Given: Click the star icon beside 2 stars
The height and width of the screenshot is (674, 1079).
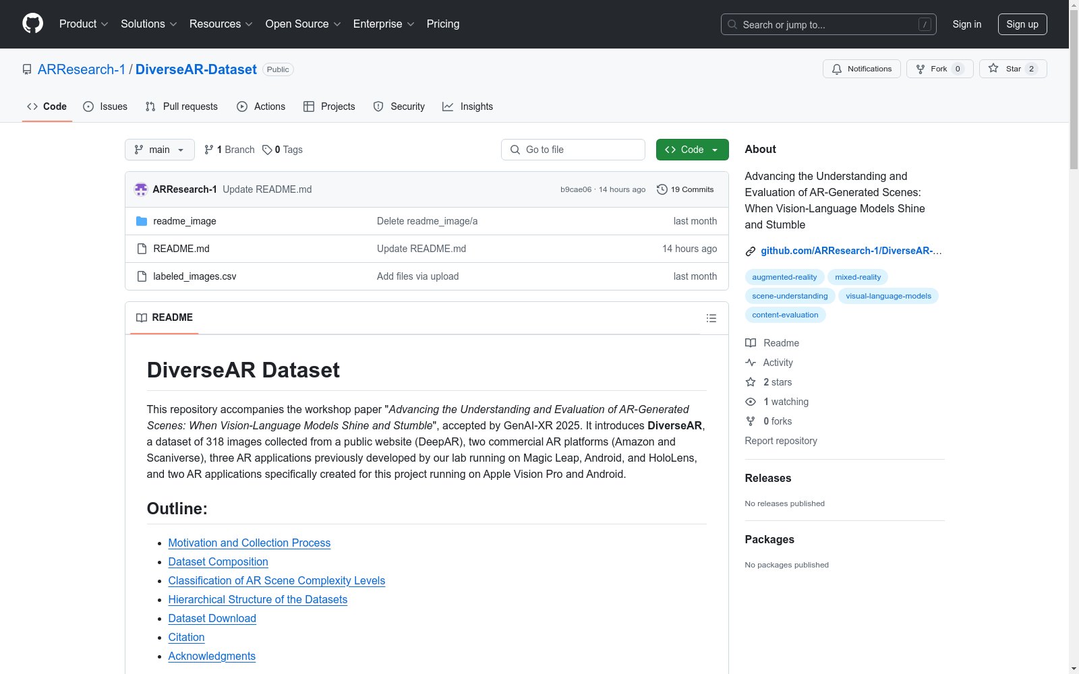Looking at the screenshot, I should [751, 382].
